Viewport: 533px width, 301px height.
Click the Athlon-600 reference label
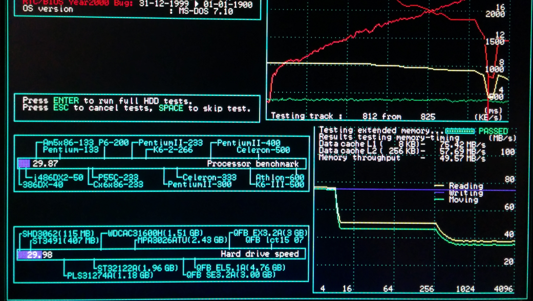coord(280,178)
